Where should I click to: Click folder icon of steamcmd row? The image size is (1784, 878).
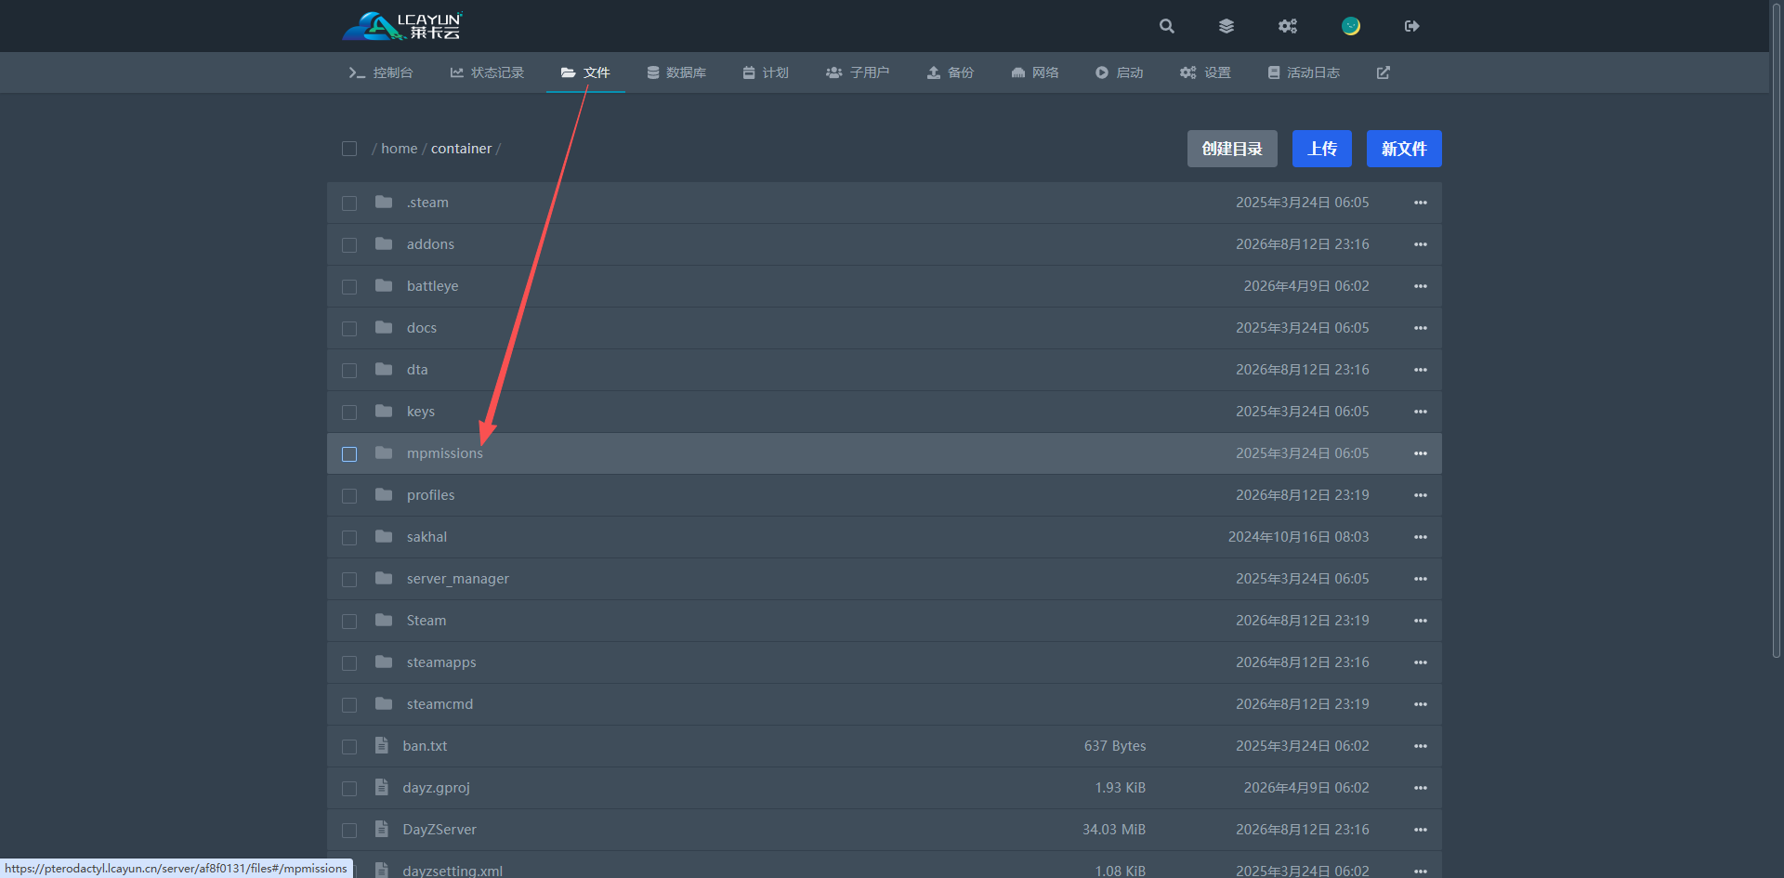pos(384,703)
